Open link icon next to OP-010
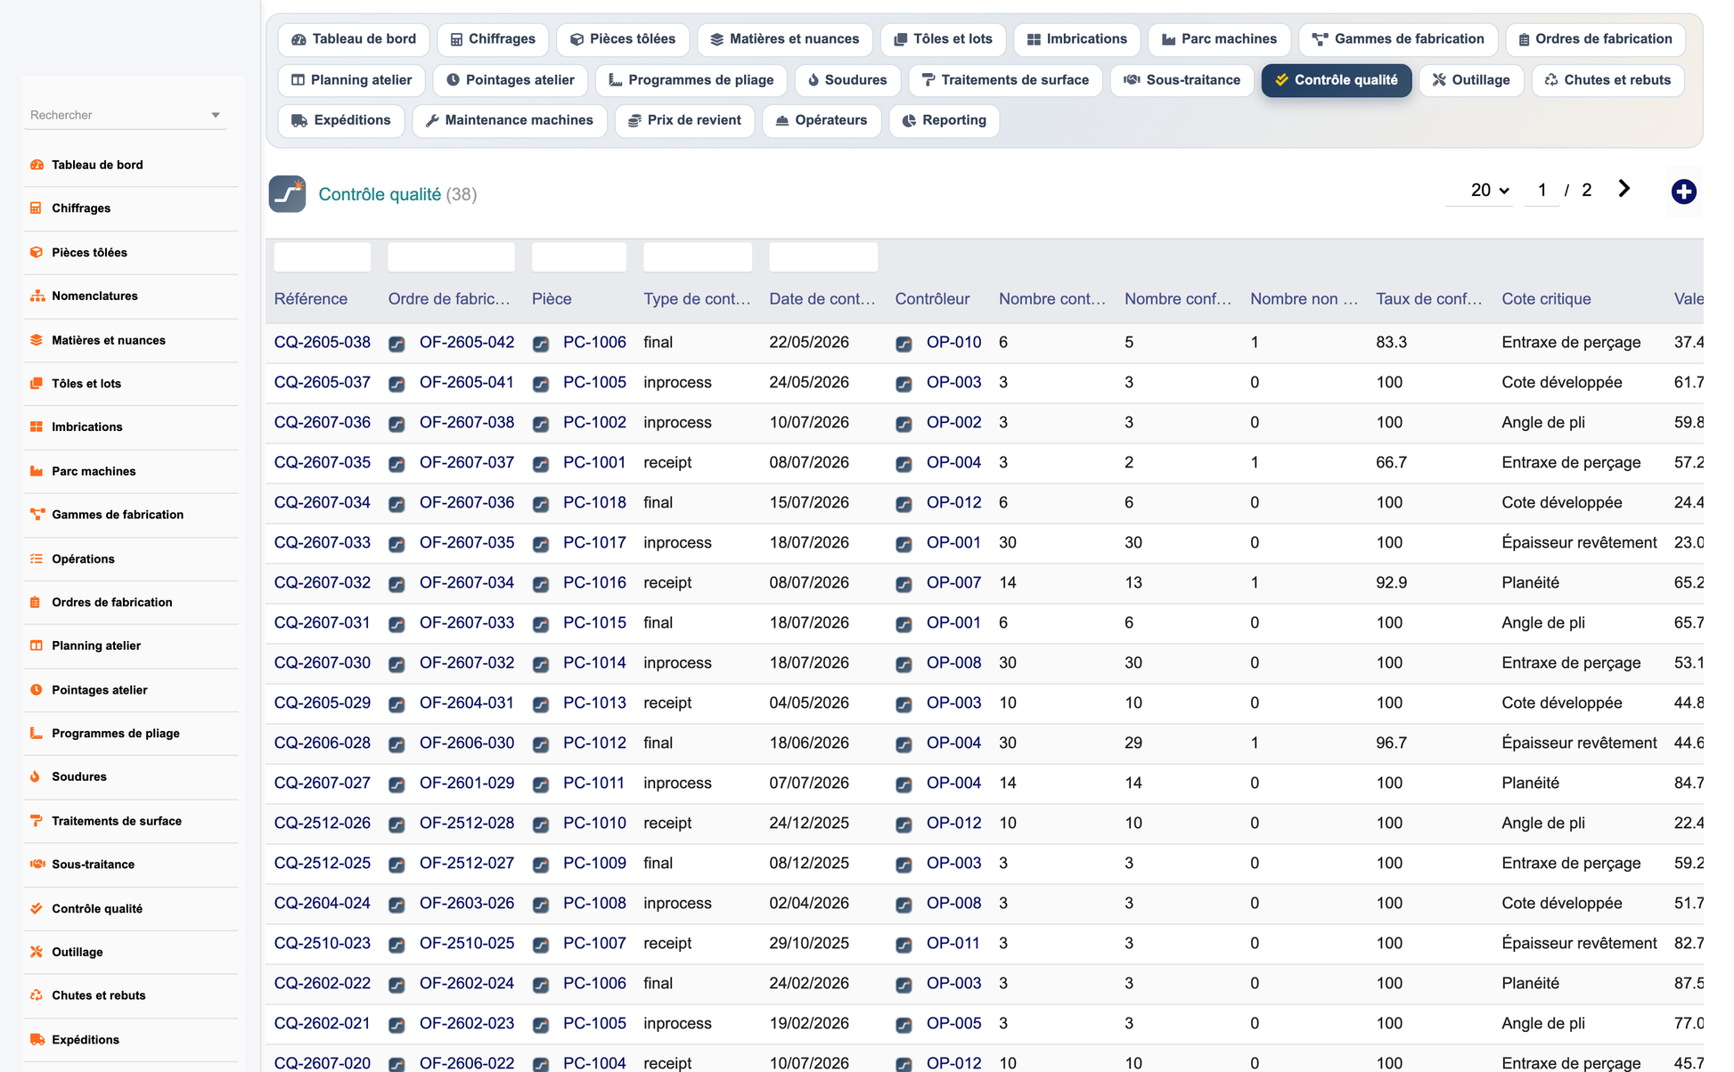 904,344
